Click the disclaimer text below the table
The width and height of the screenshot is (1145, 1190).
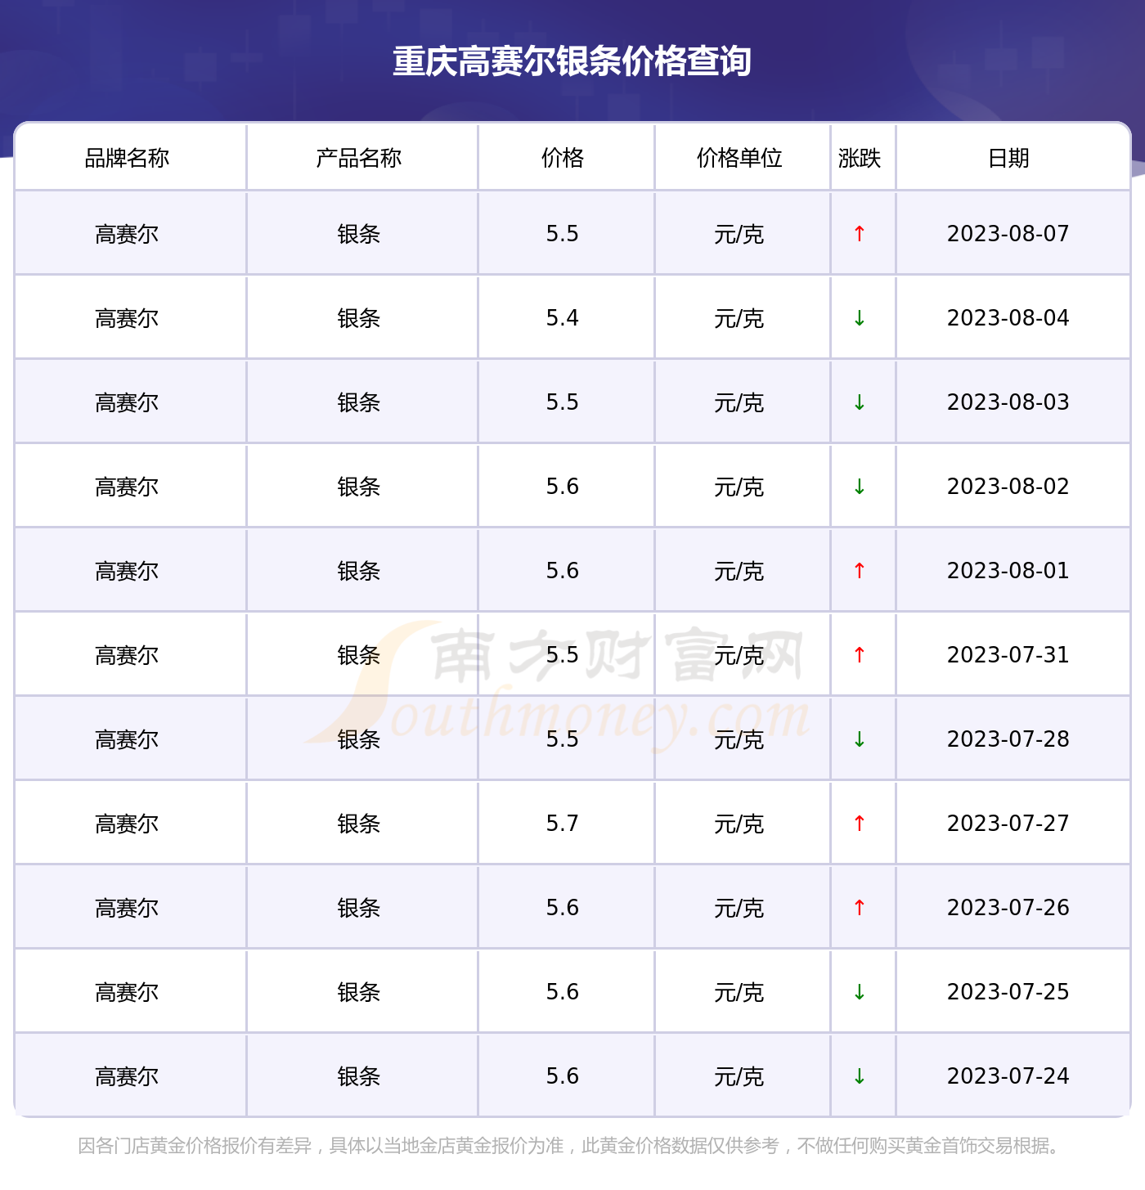(x=572, y=1146)
